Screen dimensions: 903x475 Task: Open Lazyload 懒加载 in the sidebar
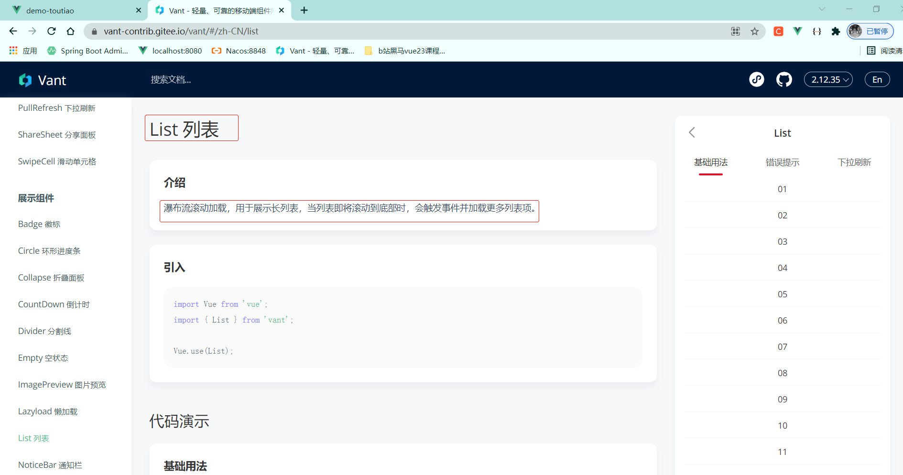[x=48, y=411]
